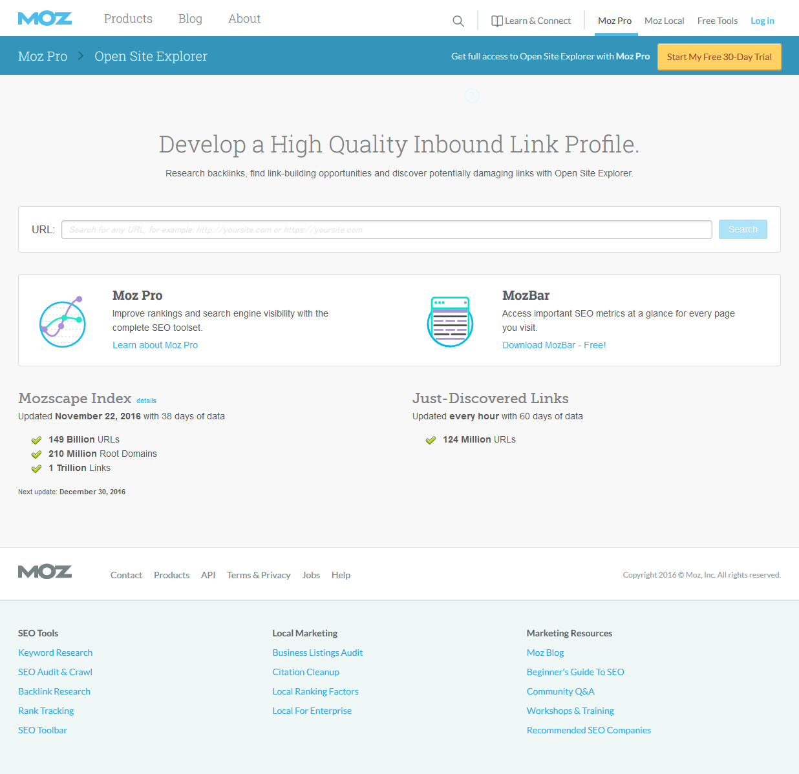Click the copyright notice text

coord(702,575)
